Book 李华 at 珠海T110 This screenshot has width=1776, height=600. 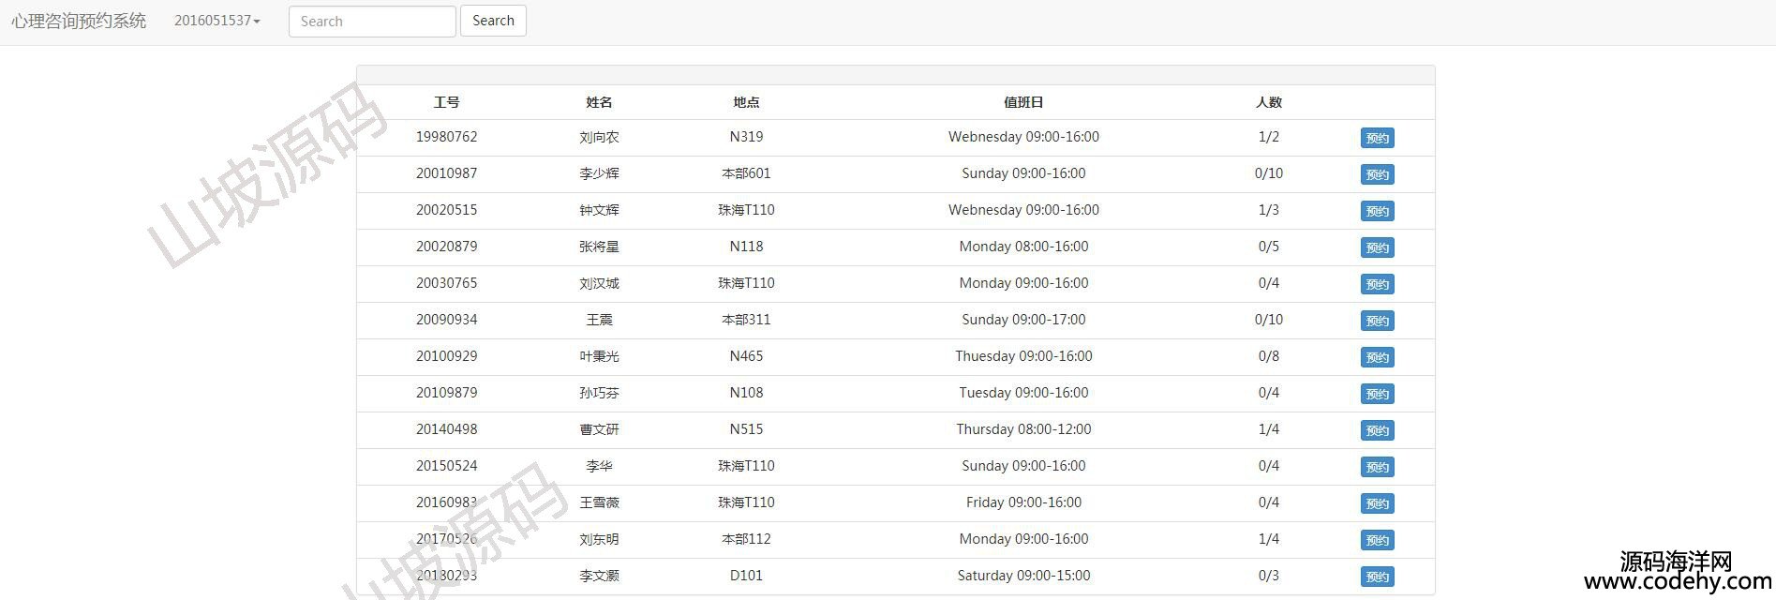1377,467
